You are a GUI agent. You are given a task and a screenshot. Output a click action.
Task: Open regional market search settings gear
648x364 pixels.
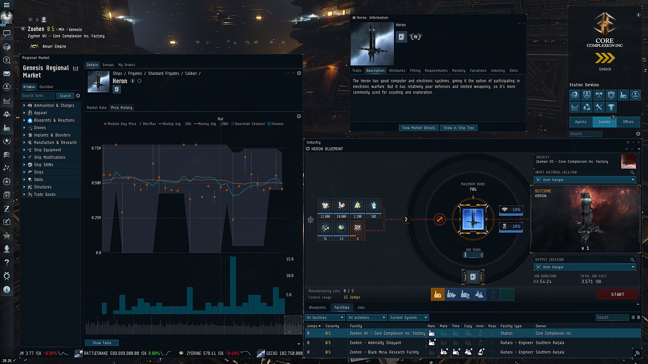(x=78, y=96)
